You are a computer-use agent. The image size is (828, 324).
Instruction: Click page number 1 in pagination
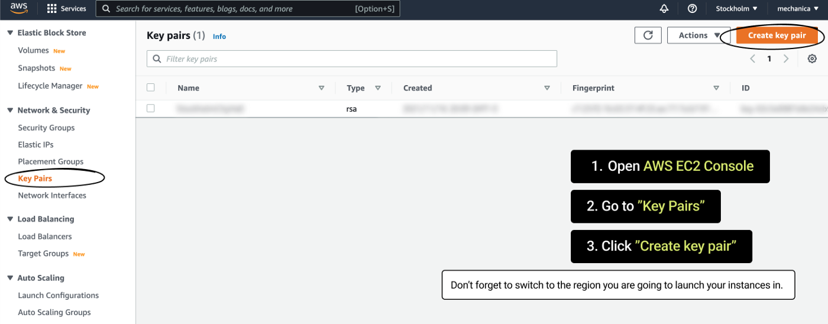[769, 59]
